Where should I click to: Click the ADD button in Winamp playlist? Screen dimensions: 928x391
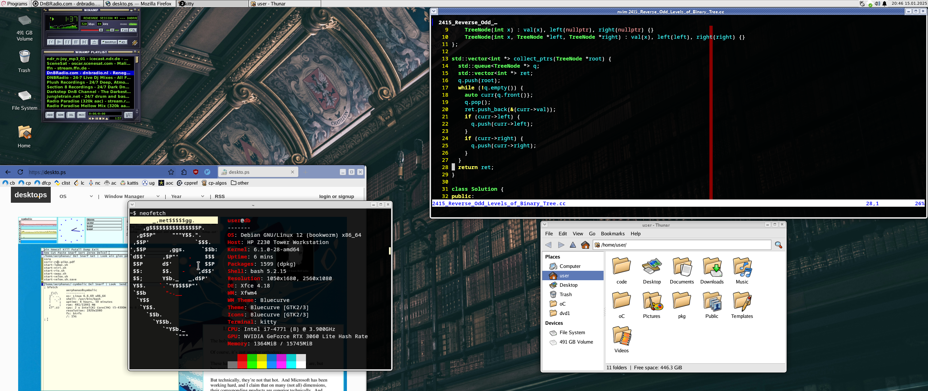pyautogui.click(x=50, y=115)
